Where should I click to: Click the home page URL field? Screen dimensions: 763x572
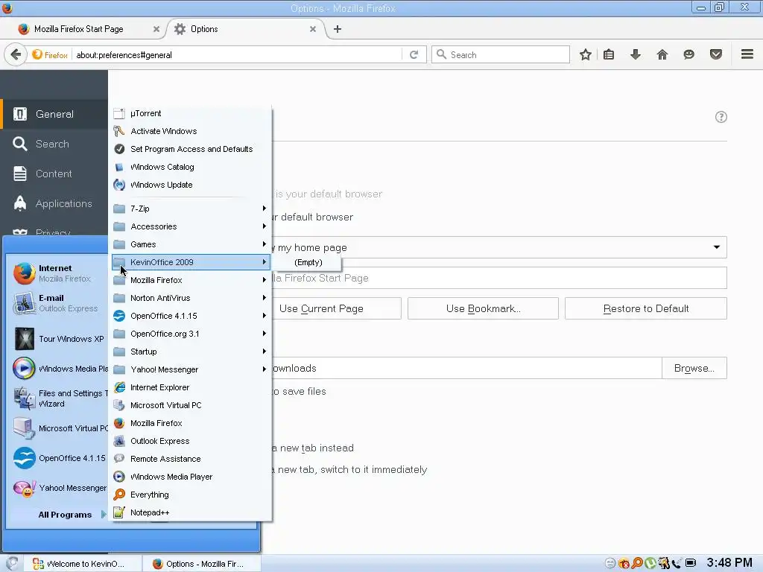point(498,279)
